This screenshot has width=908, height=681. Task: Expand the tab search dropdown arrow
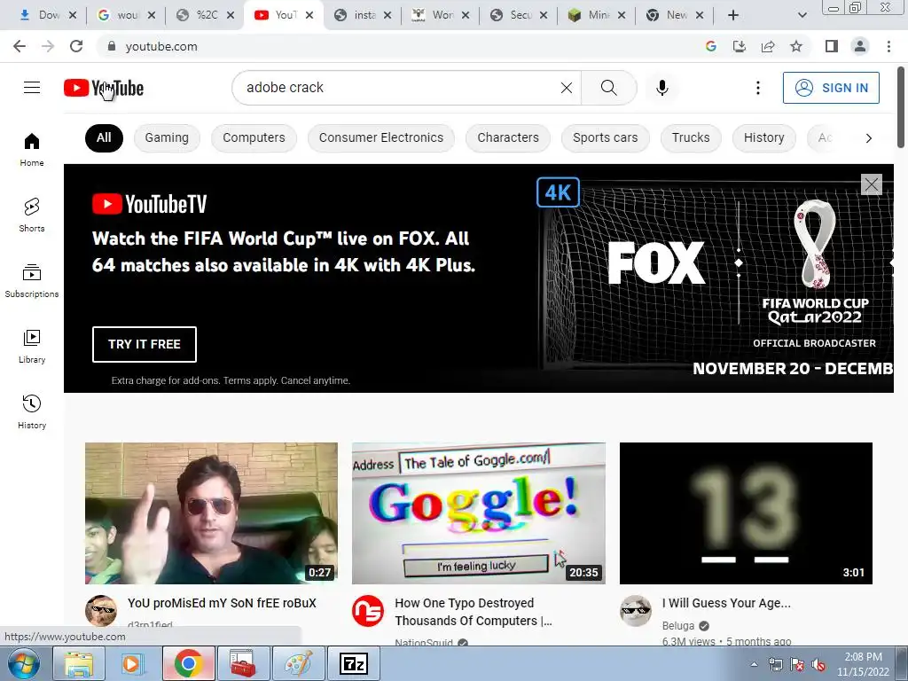click(802, 15)
